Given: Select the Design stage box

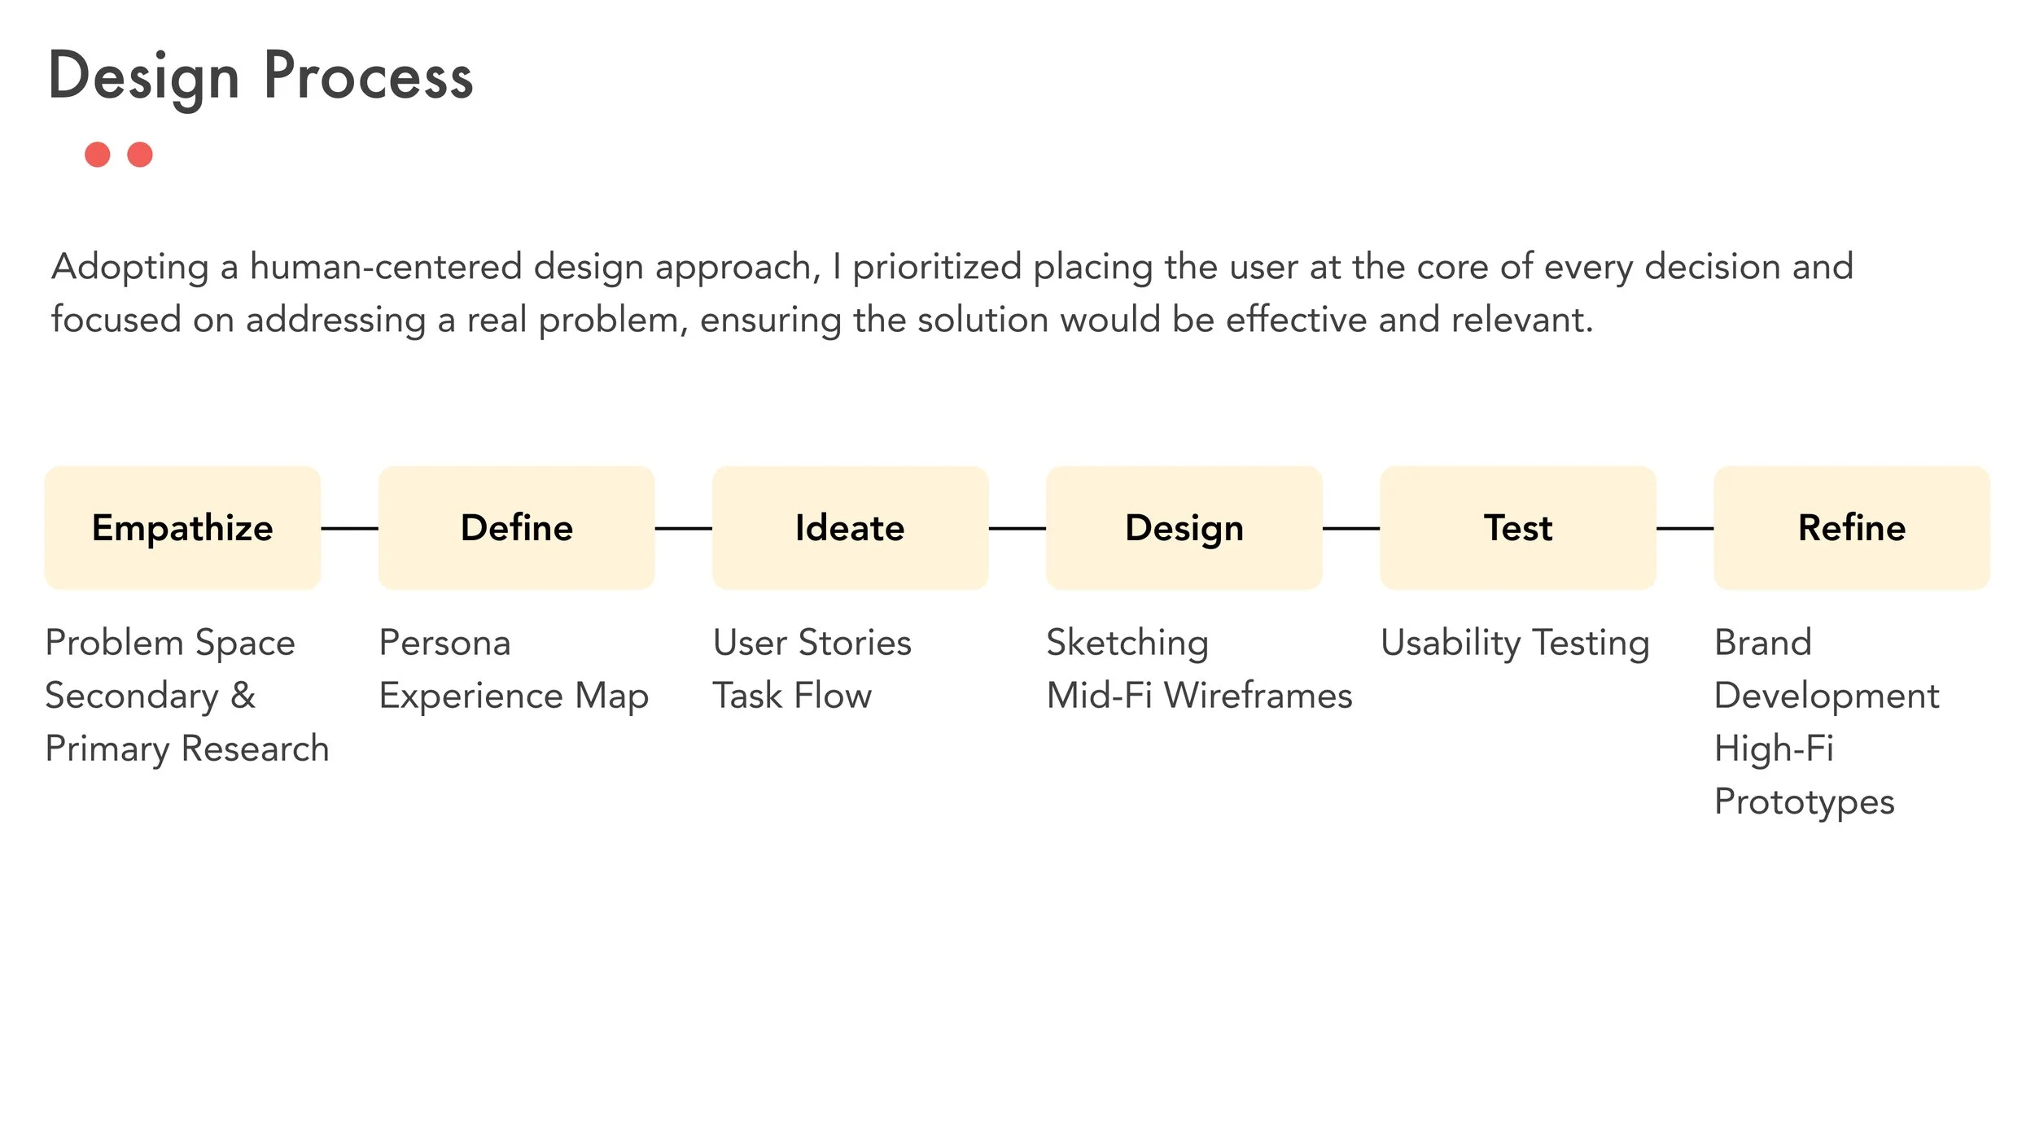Looking at the screenshot, I should pyautogui.click(x=1184, y=527).
